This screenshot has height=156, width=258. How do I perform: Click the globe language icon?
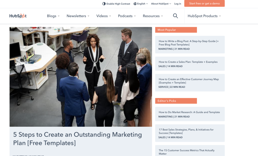pyautogui.click(x=135, y=4)
